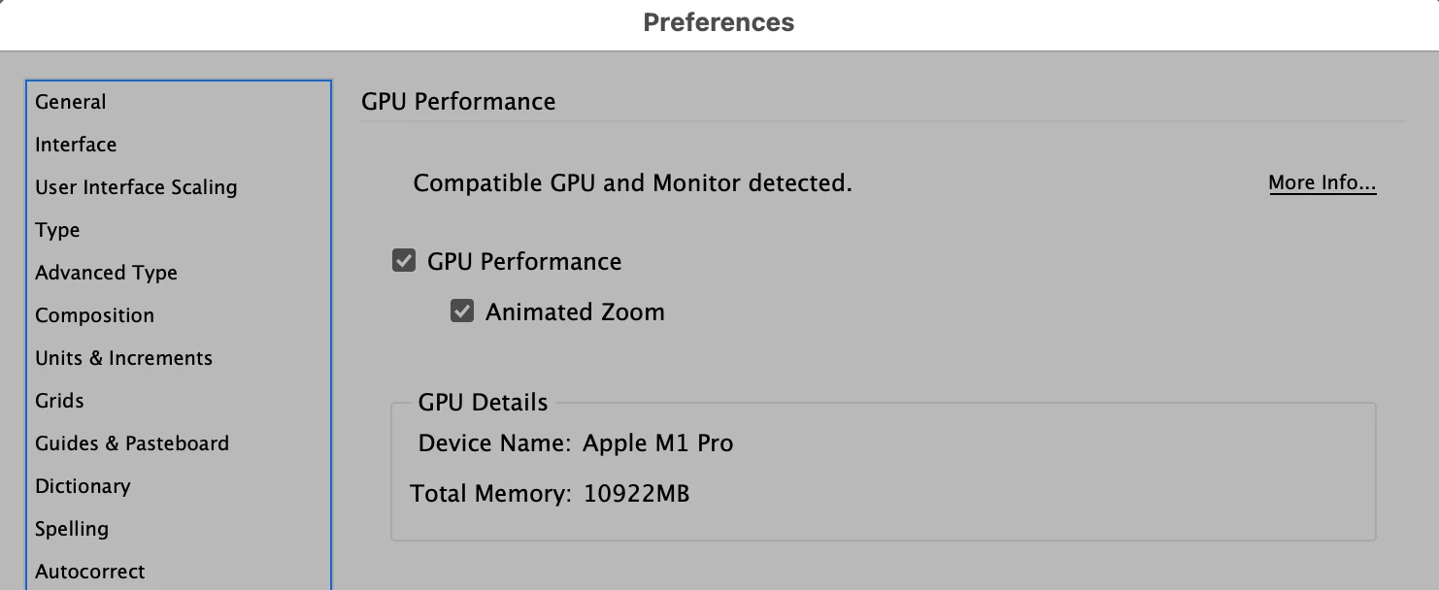Open Units & Increments settings
1439x590 pixels.
(x=123, y=358)
